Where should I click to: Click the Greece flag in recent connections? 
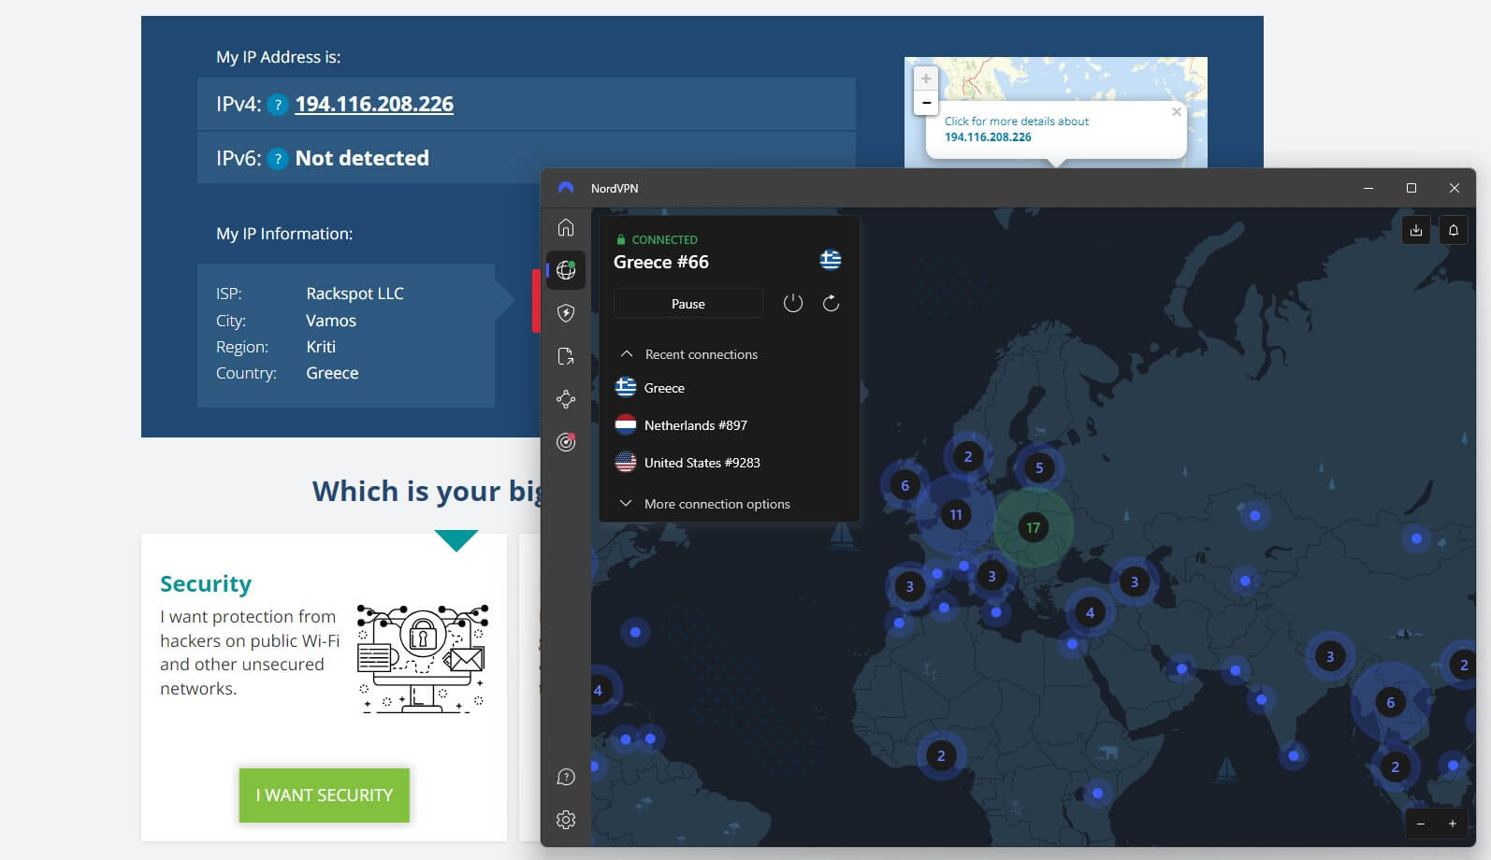(626, 388)
